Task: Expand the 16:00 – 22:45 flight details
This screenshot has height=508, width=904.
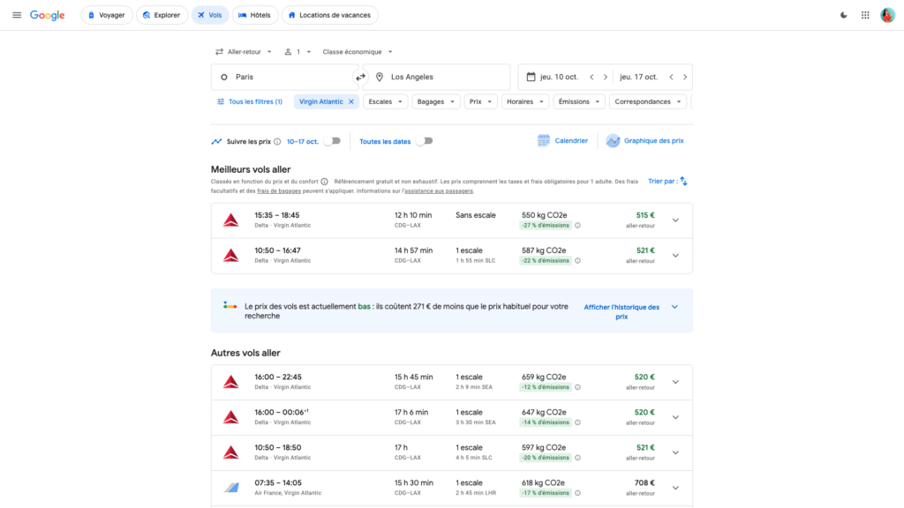Action: click(x=675, y=382)
